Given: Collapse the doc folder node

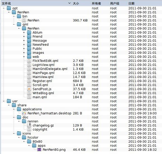Looking at the screenshot, I should click(14, 117).
